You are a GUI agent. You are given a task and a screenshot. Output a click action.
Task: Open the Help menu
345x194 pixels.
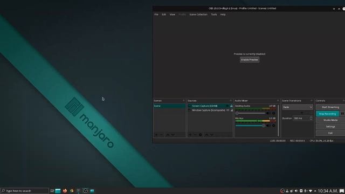(223, 15)
